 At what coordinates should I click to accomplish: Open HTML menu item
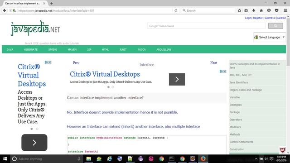pyautogui.click(x=105, y=49)
